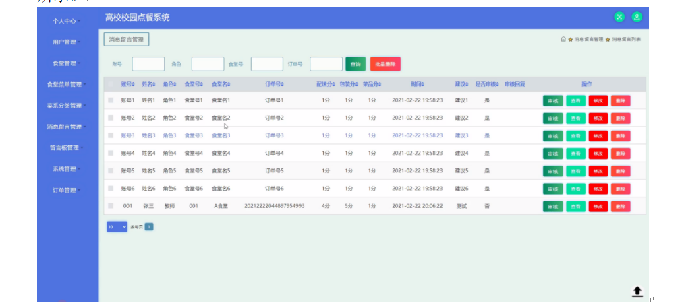Check the box for row 账号1
Image resolution: width=684 pixels, height=305 pixels.
(111, 100)
